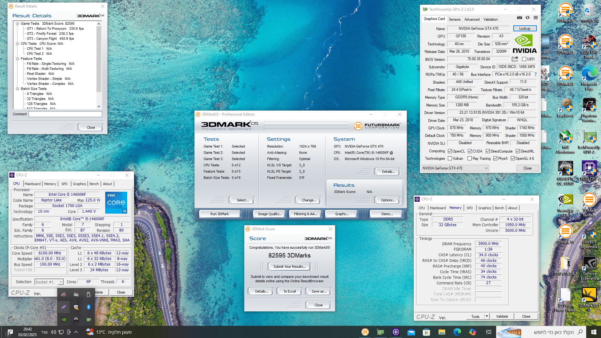Viewport: 601px width, 338px height.
Task: Open the Phantom Gaming desktop icon
Action: pyautogui.click(x=589, y=110)
